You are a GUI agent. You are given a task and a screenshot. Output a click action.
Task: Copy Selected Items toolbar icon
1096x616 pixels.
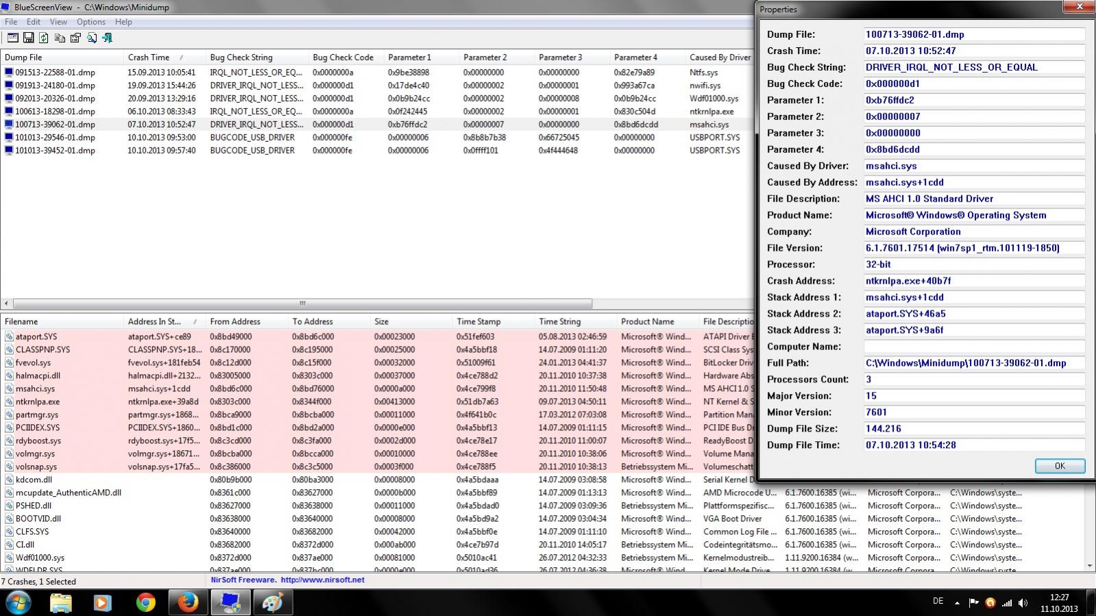pyautogui.click(x=60, y=38)
